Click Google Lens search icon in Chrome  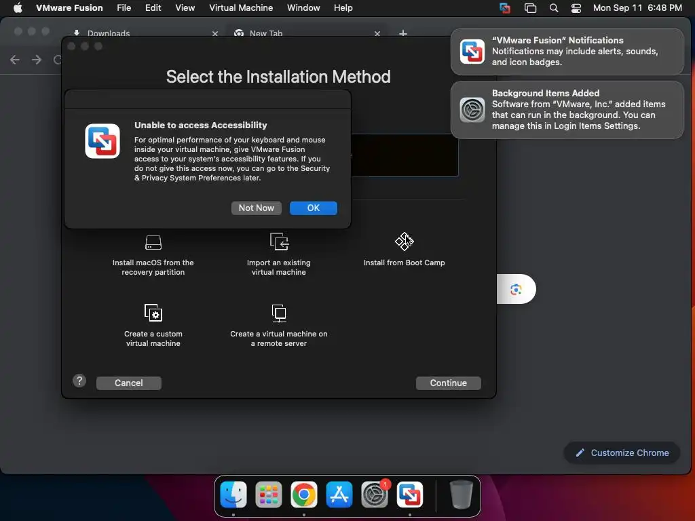(516, 289)
